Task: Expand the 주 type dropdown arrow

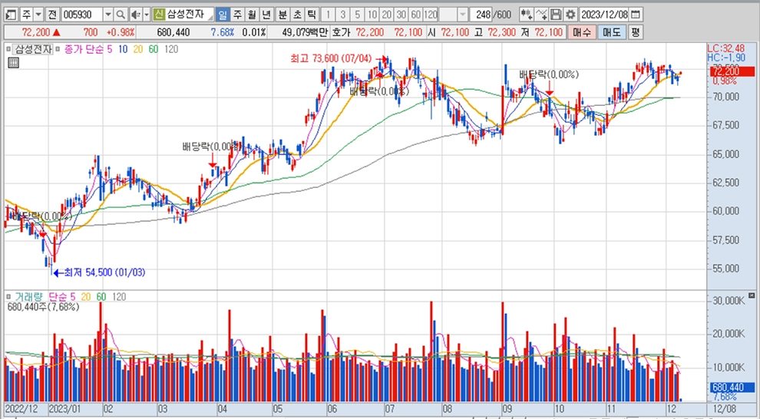Action: pos(39,15)
